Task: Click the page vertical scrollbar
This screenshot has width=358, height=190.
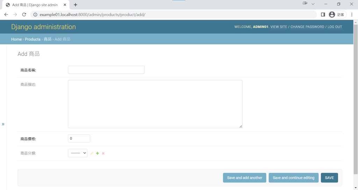Action: pyautogui.click(x=356, y=99)
